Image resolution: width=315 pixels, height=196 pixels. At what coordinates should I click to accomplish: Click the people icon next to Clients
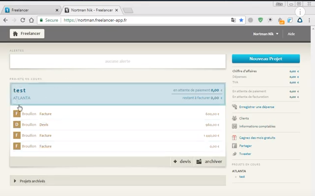click(235, 118)
